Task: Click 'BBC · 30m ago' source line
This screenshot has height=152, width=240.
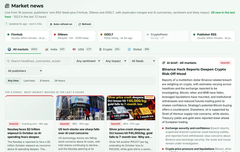Action: point(81,124)
